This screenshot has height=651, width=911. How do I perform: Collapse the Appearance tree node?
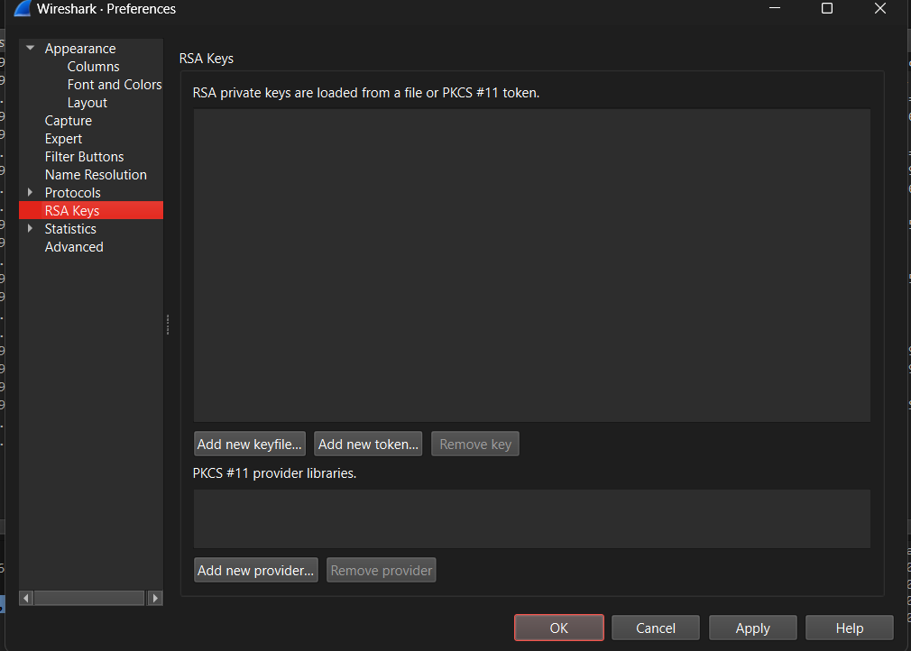click(30, 48)
